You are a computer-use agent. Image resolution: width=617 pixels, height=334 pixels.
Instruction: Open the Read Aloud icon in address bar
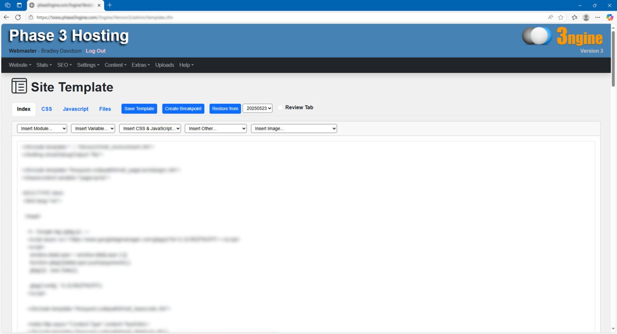click(x=550, y=17)
